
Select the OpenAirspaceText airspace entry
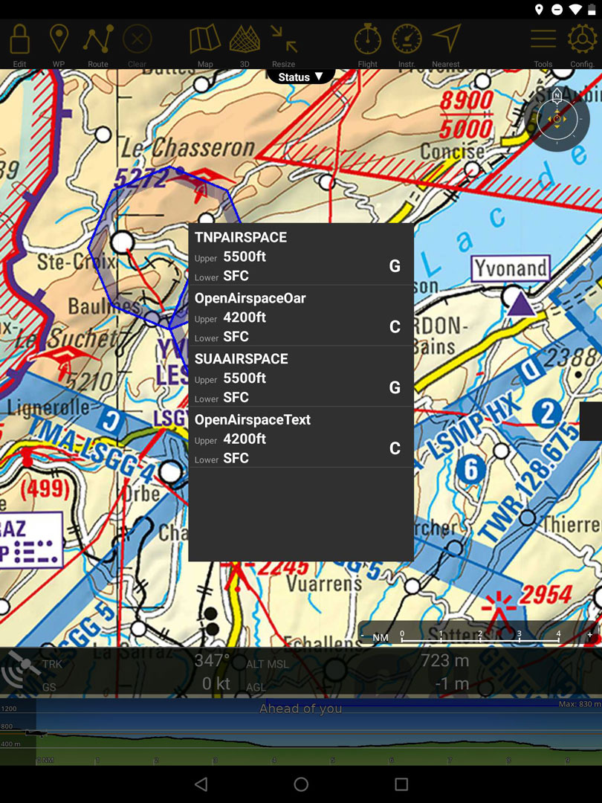[301, 437]
